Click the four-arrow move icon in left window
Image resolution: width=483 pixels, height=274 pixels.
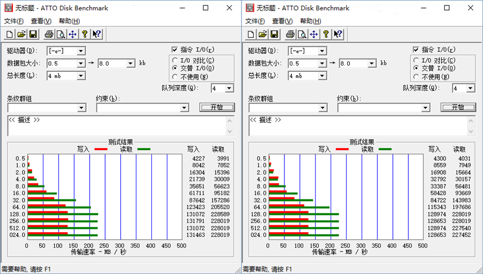point(72,34)
